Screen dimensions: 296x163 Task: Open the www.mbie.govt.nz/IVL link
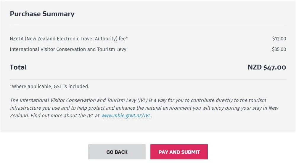(x=126, y=116)
